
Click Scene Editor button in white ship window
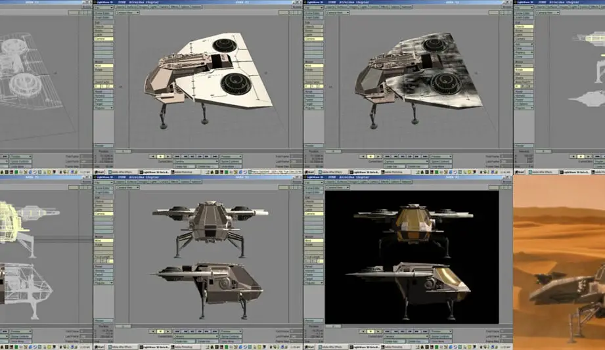104,13
